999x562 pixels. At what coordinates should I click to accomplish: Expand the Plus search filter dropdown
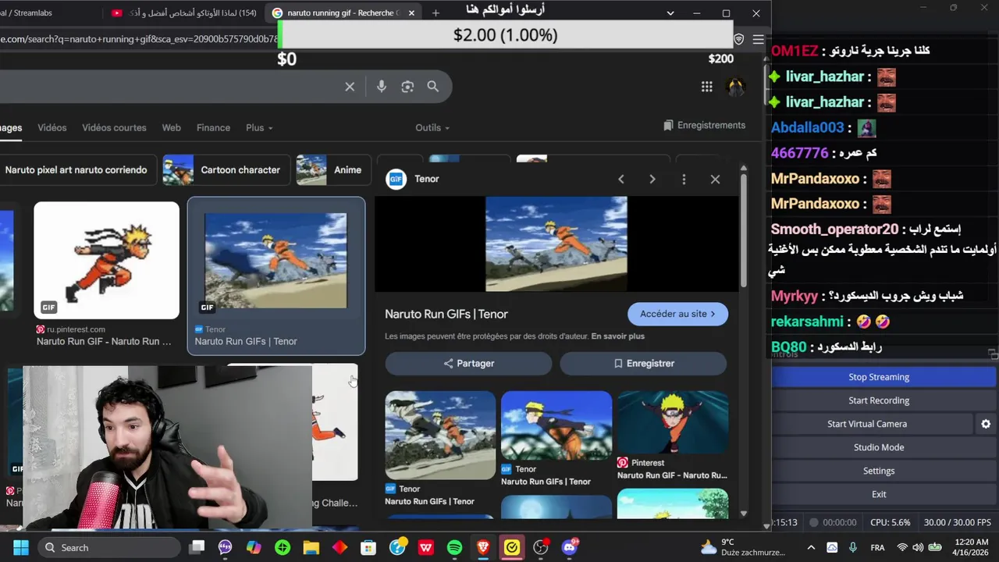pos(259,127)
